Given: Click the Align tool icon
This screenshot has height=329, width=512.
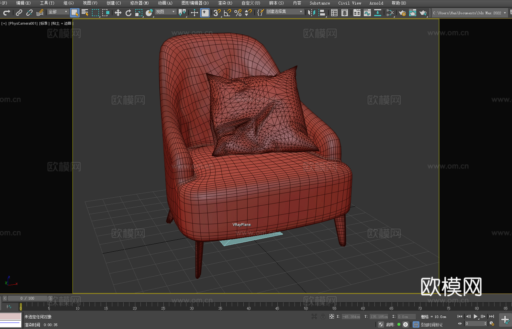Looking at the screenshot, I should pyautogui.click(x=322, y=13).
